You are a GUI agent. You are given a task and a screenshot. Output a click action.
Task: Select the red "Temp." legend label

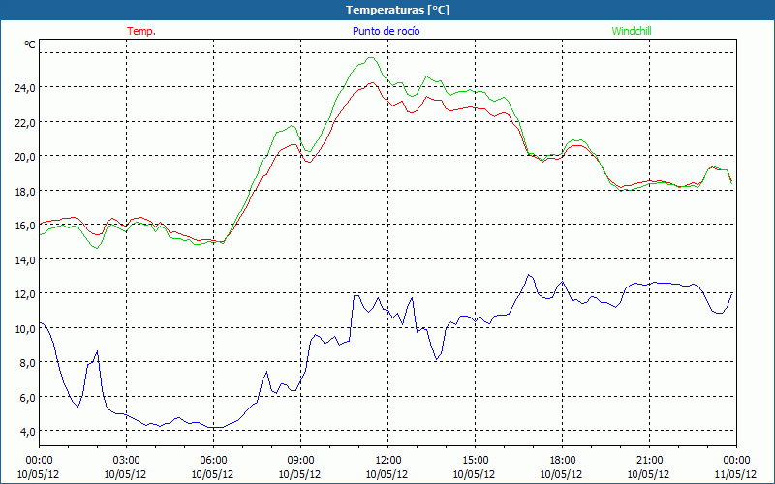click(141, 31)
